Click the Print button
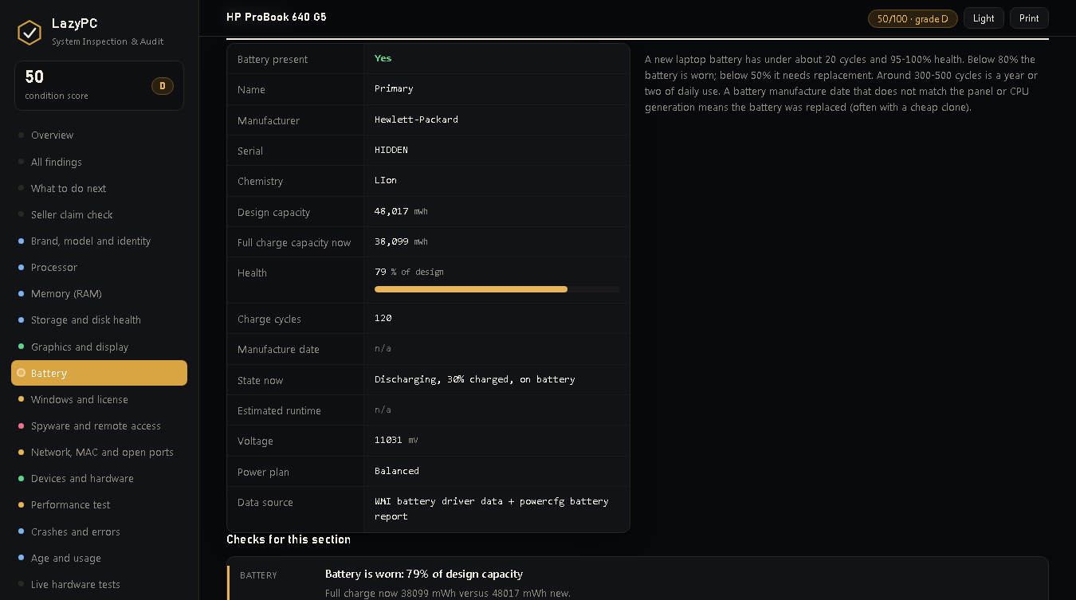The width and height of the screenshot is (1076, 600). click(x=1029, y=18)
